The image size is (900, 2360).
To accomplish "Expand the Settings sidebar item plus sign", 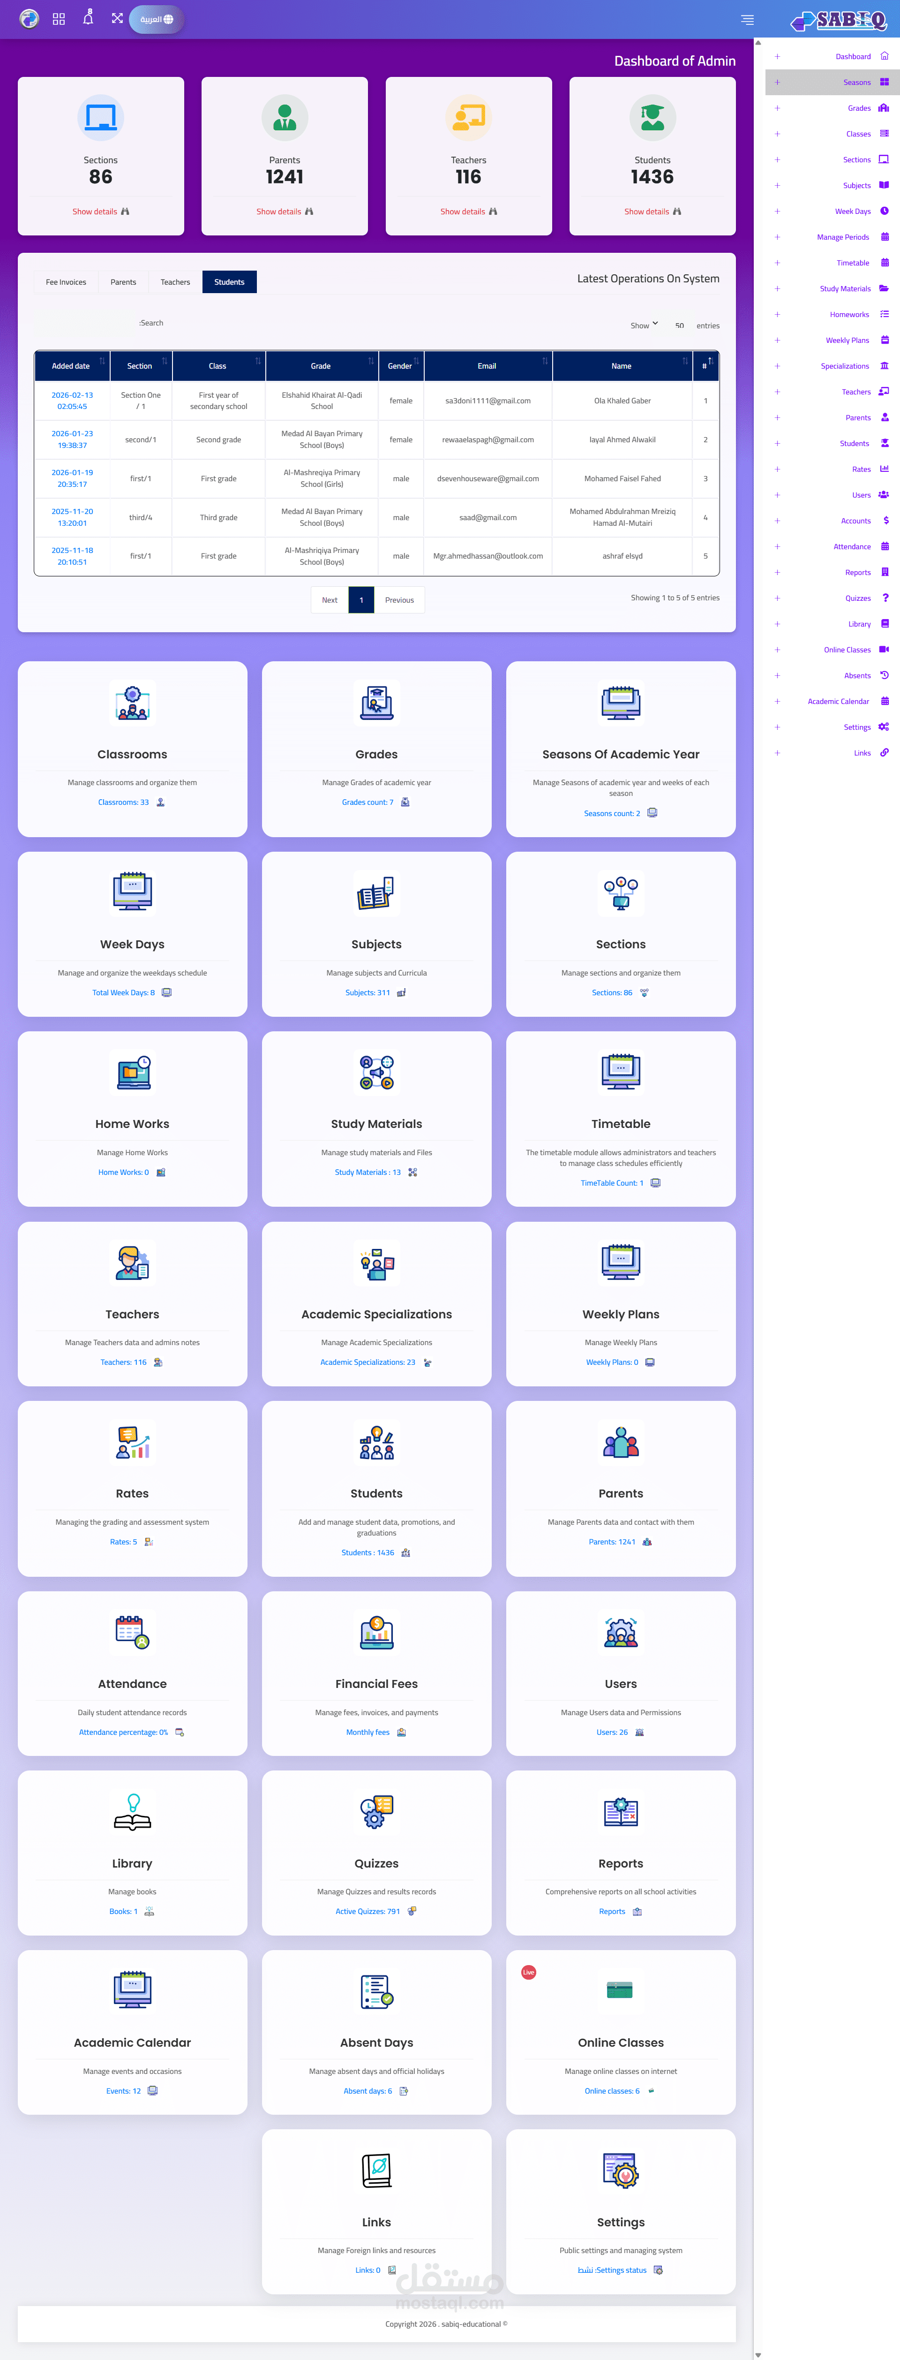I will (x=777, y=727).
